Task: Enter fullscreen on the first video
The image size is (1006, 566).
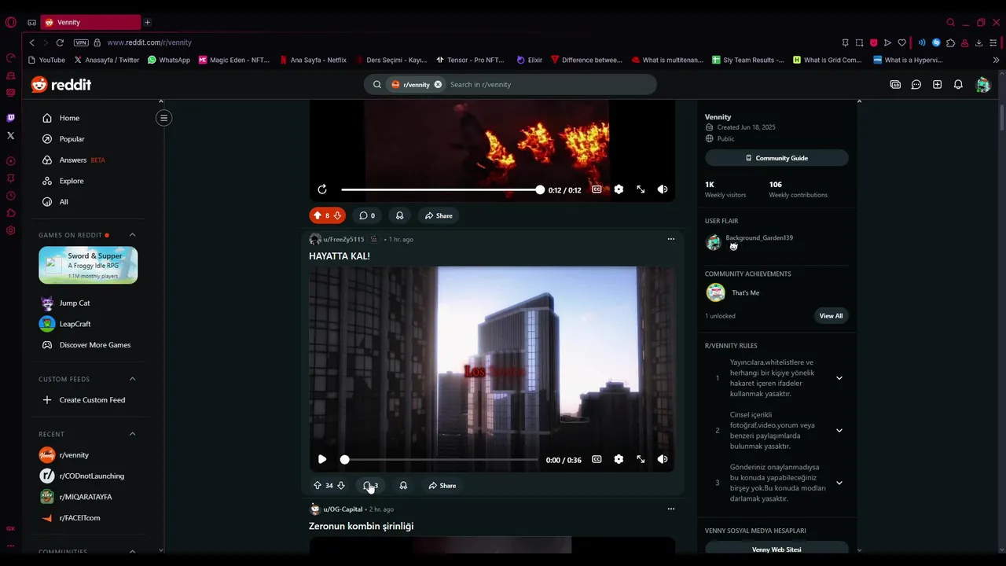Action: 641,189
